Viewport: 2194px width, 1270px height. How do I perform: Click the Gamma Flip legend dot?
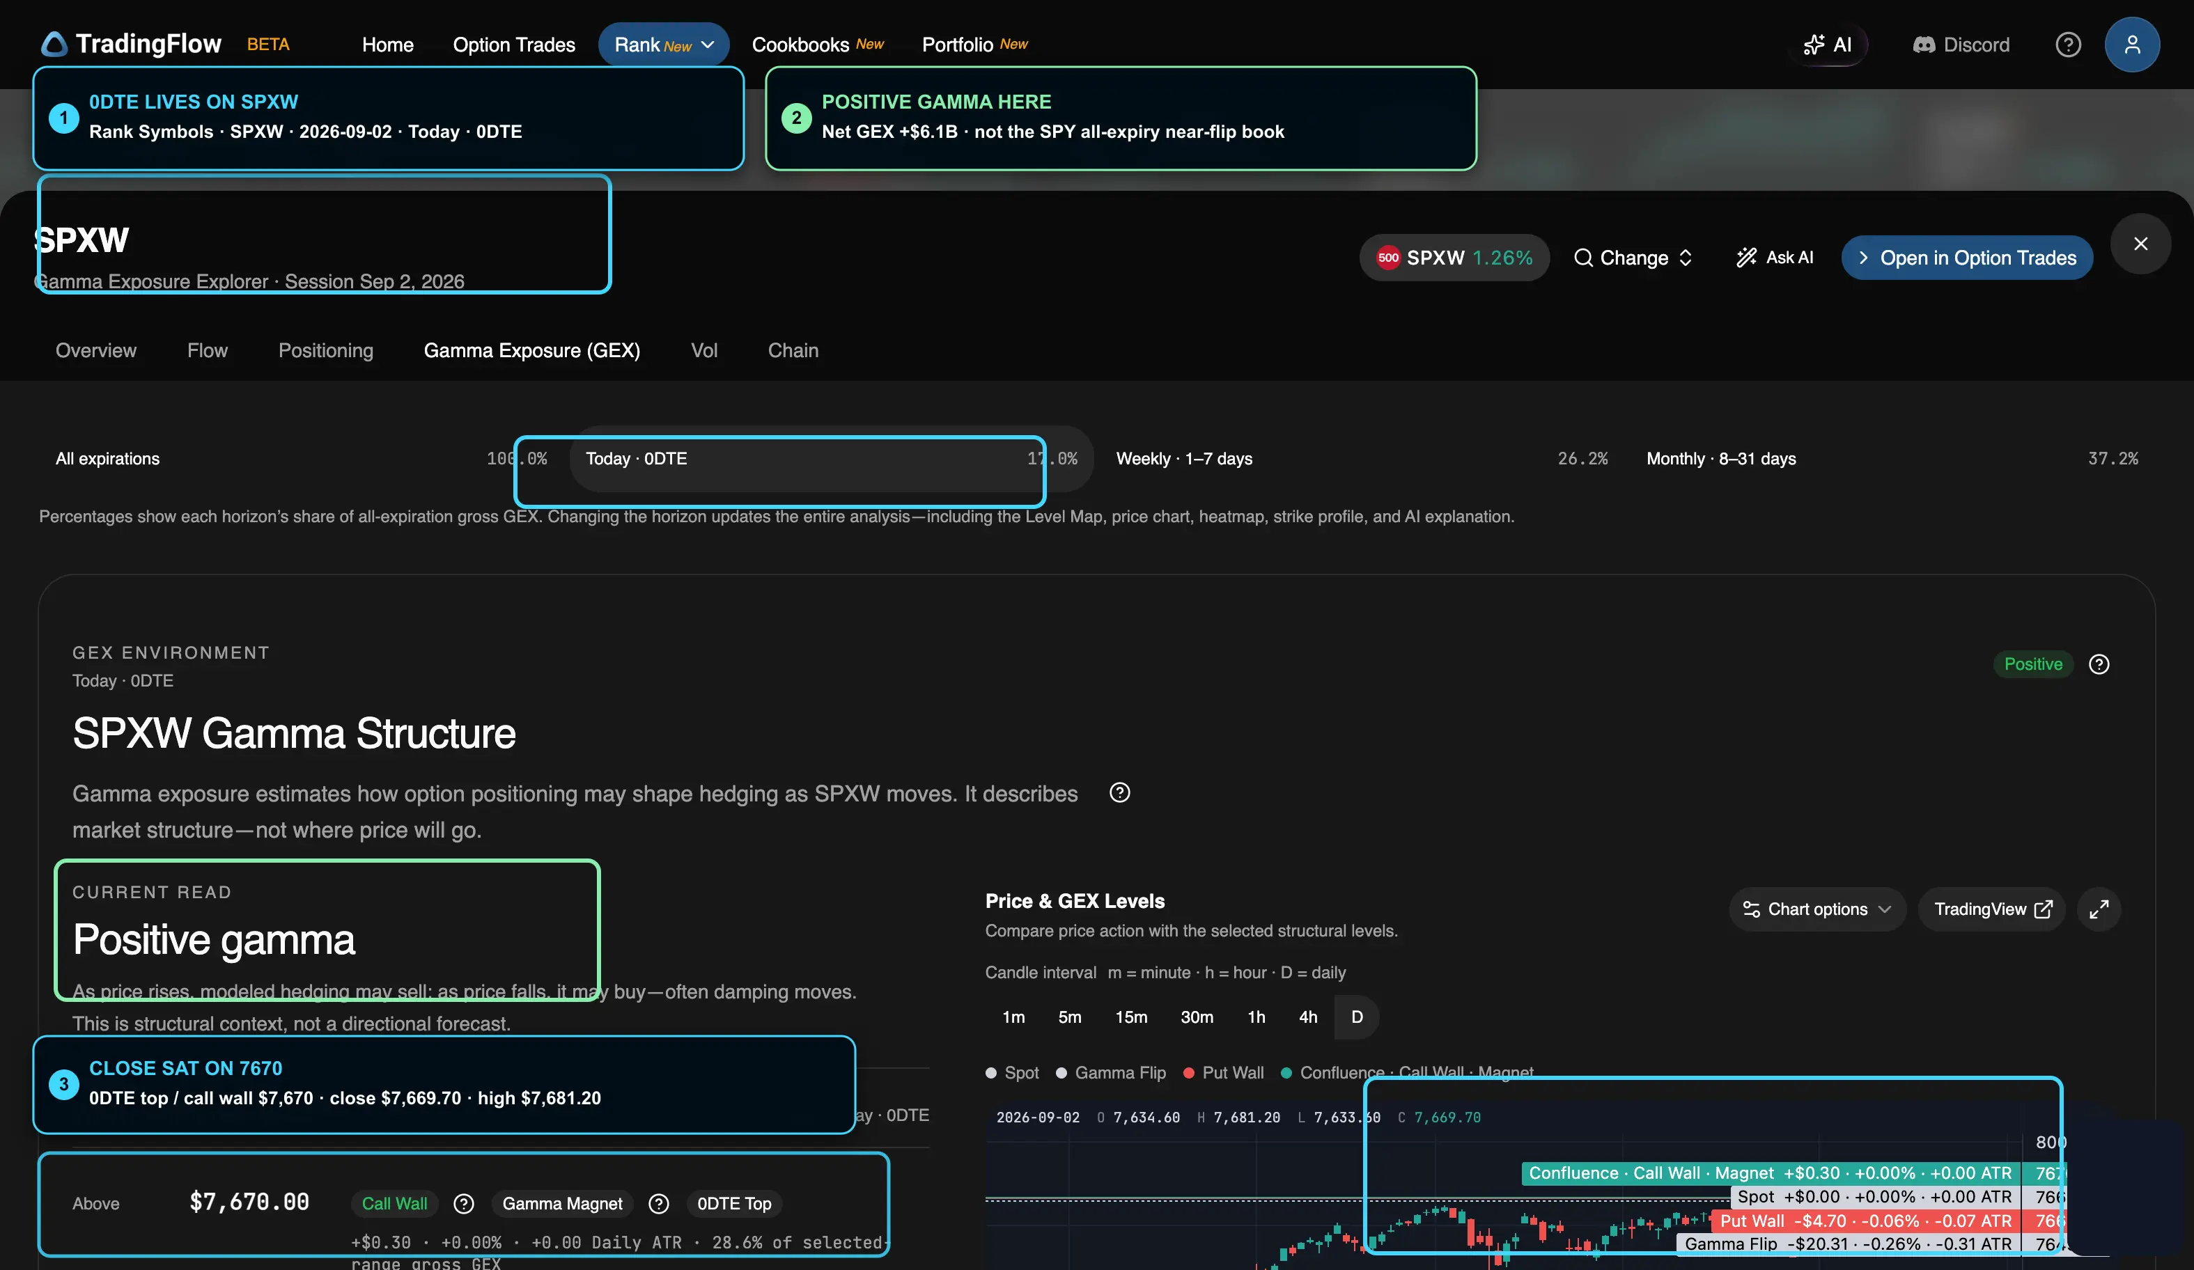(x=1061, y=1073)
